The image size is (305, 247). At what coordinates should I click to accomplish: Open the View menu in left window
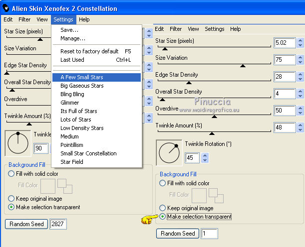(x=42, y=19)
